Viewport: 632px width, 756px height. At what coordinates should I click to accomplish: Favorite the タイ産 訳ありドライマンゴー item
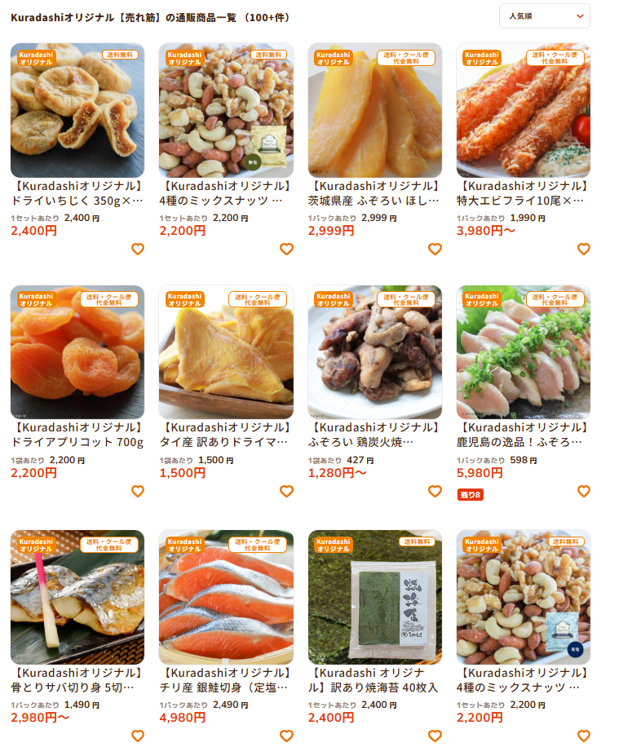click(286, 491)
